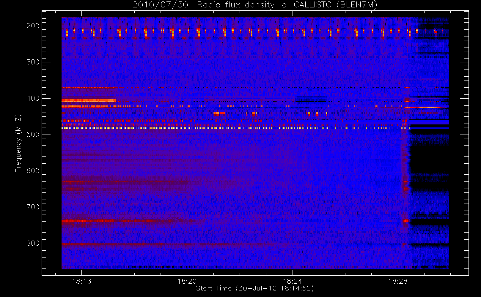This screenshot has height=297, width=481.
Task: Click the 700 frequency tick label
Action: coord(33,207)
